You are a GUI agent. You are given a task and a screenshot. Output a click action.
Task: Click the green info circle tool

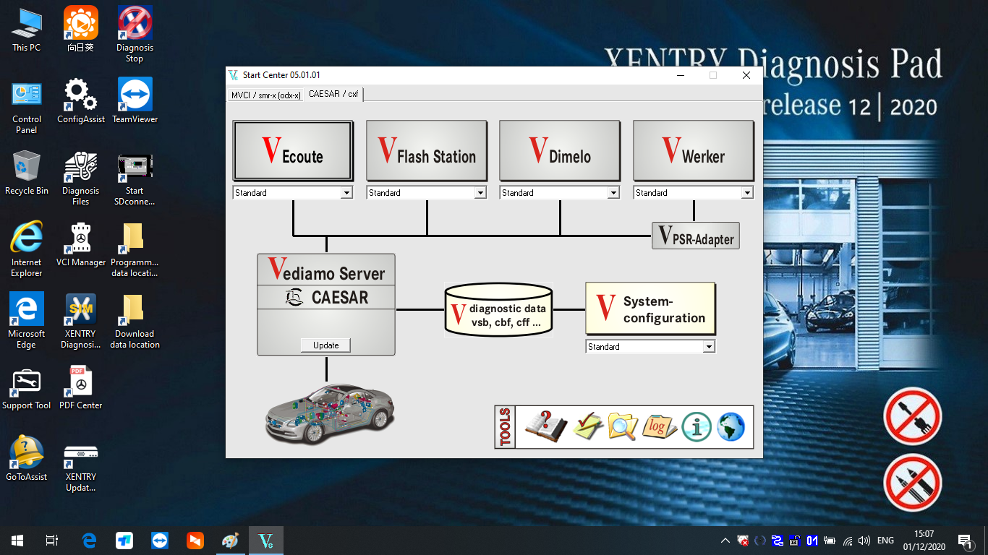[x=697, y=427]
